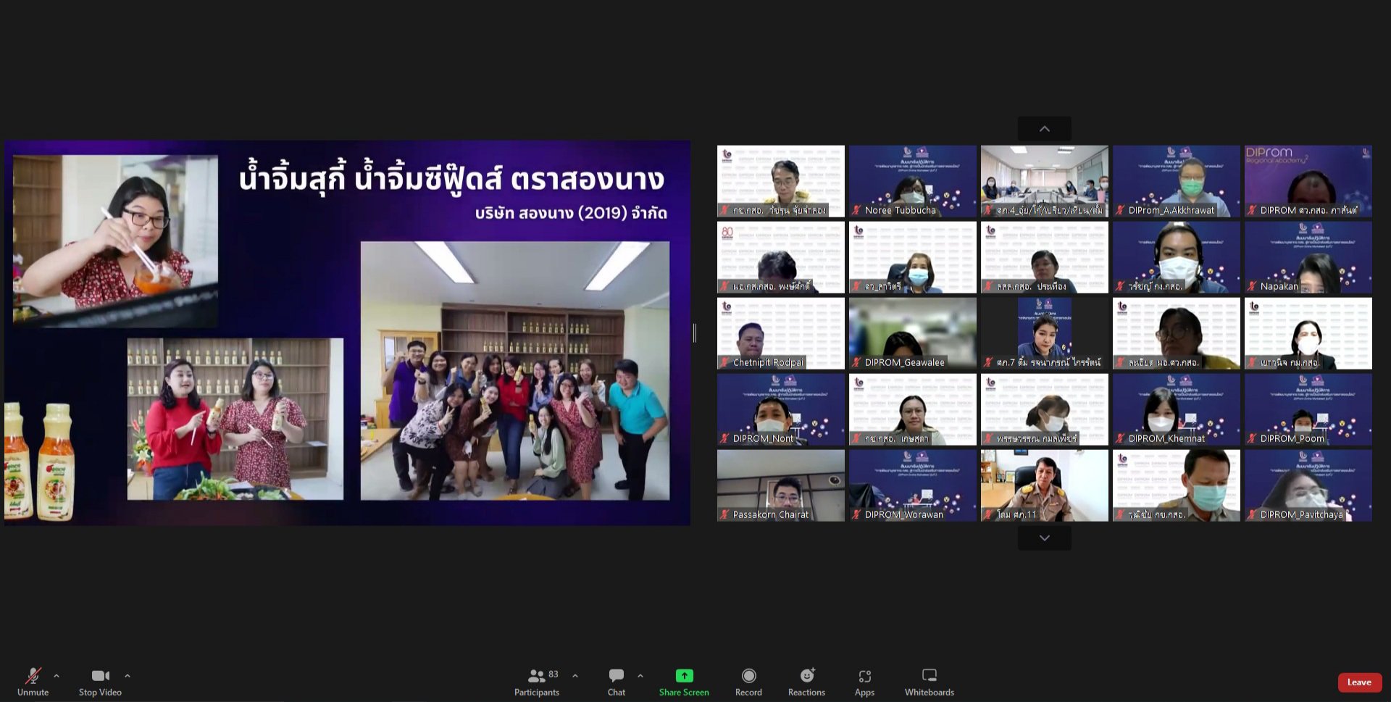Click the participant count 83
The image size is (1391, 702).
(x=554, y=674)
